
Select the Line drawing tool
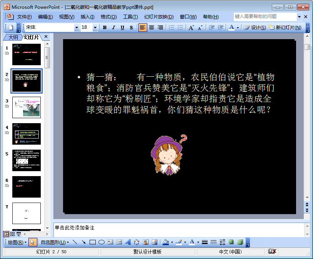point(75,242)
